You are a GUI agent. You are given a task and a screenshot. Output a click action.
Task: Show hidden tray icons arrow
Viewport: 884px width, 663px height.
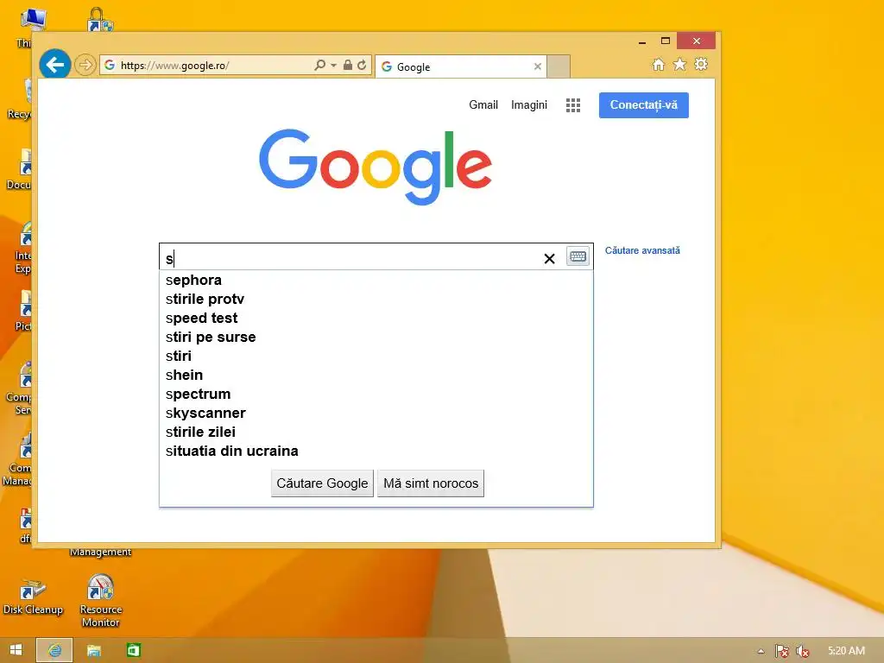coord(761,651)
